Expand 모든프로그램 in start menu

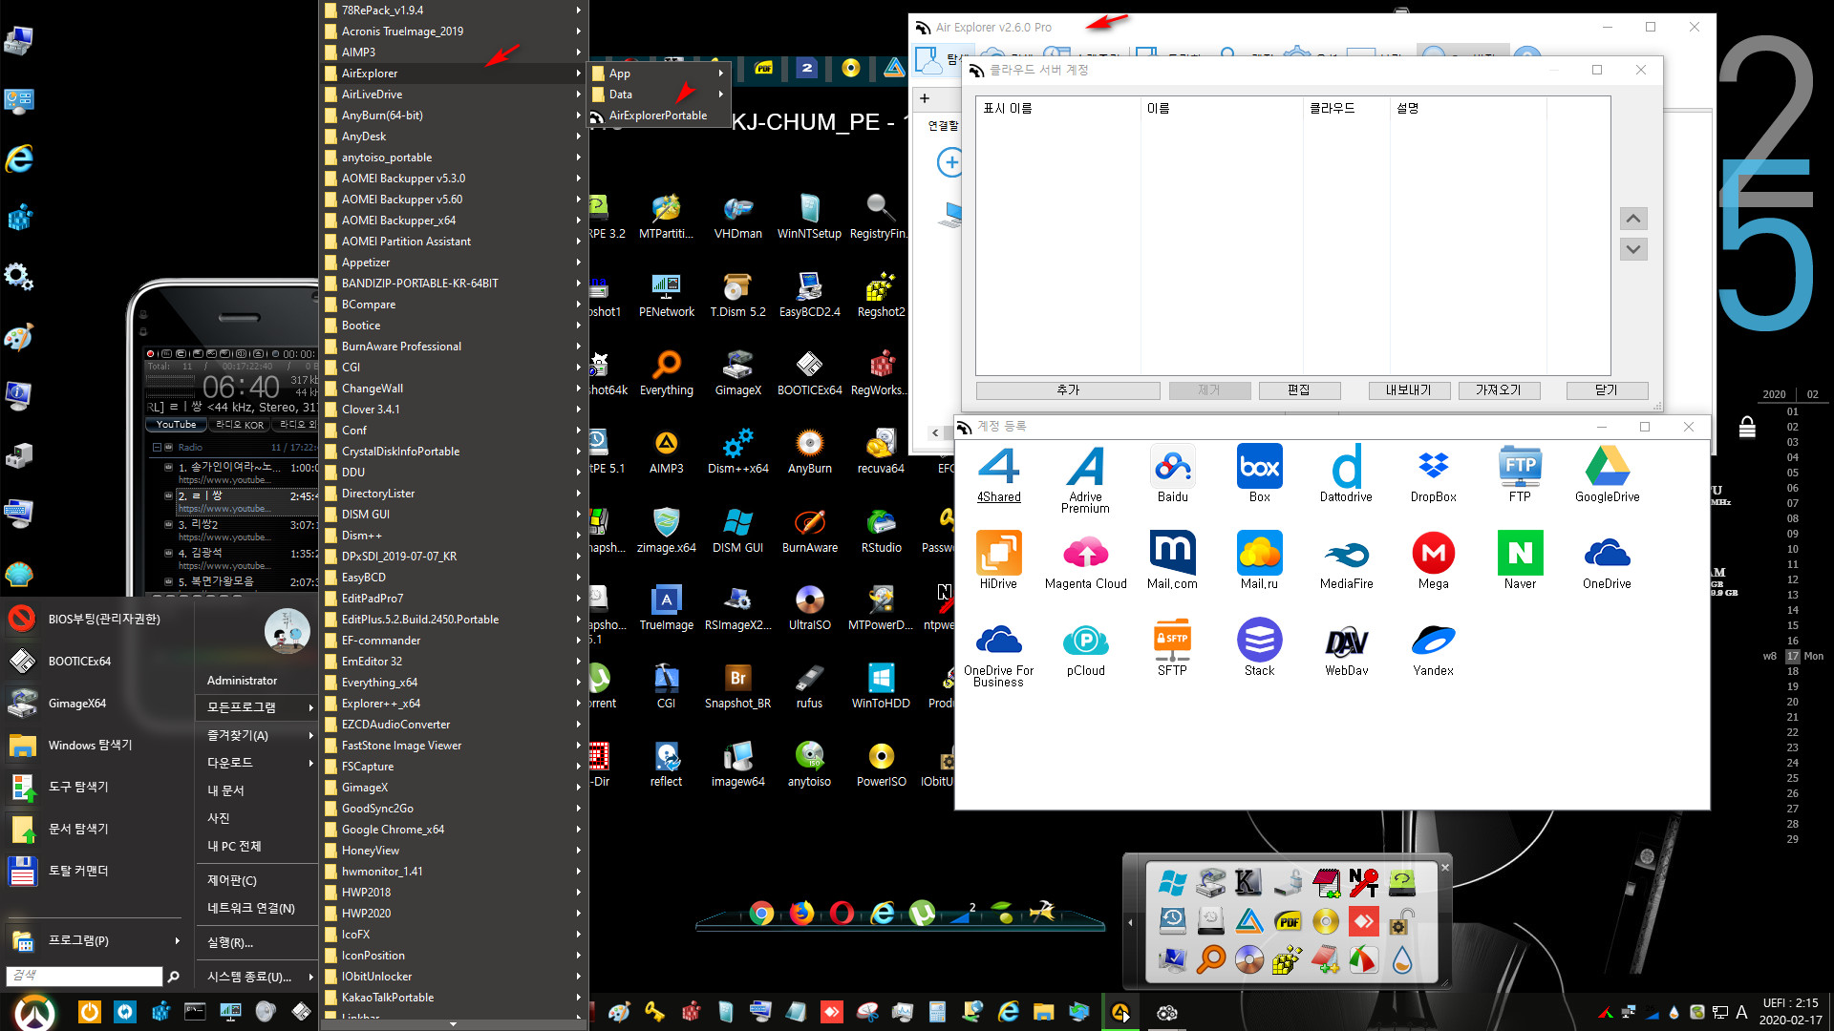[x=258, y=707]
